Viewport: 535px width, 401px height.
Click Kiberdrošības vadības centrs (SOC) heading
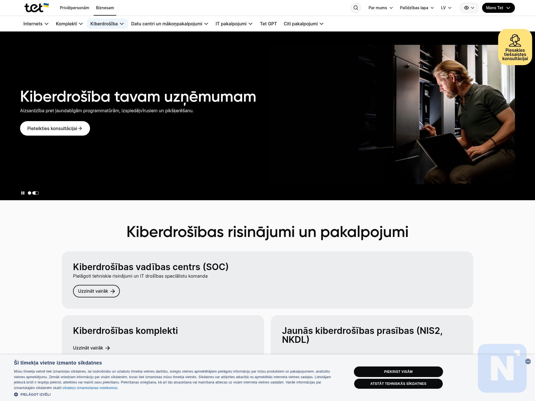tap(151, 267)
